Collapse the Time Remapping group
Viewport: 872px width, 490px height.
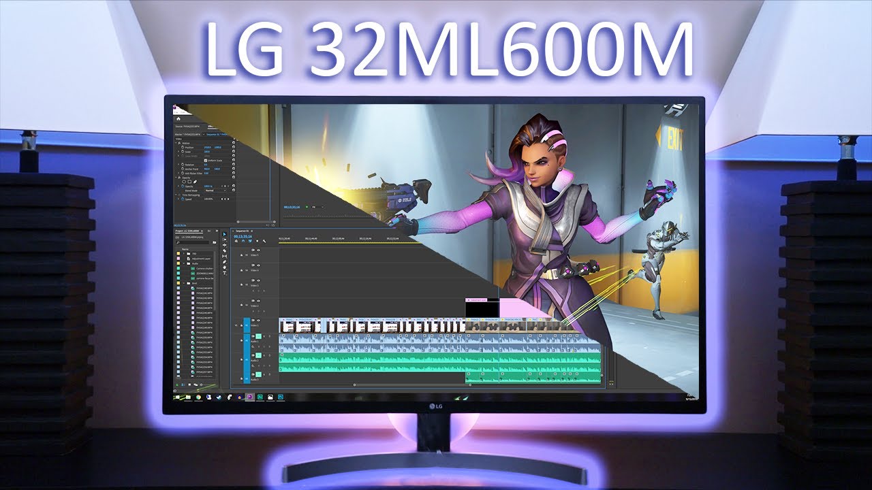176,195
